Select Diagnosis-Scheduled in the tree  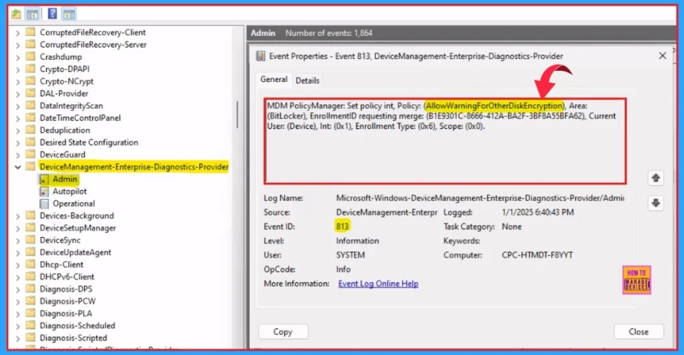pos(77,326)
